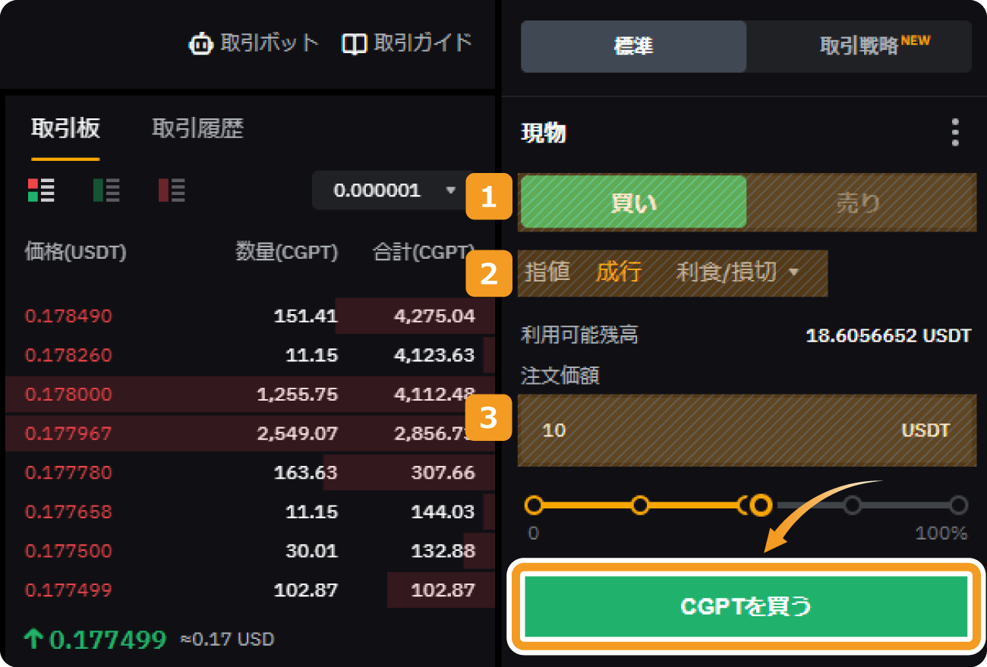Click the 合計(CGPT) column header
987x667 pixels.
point(424,253)
